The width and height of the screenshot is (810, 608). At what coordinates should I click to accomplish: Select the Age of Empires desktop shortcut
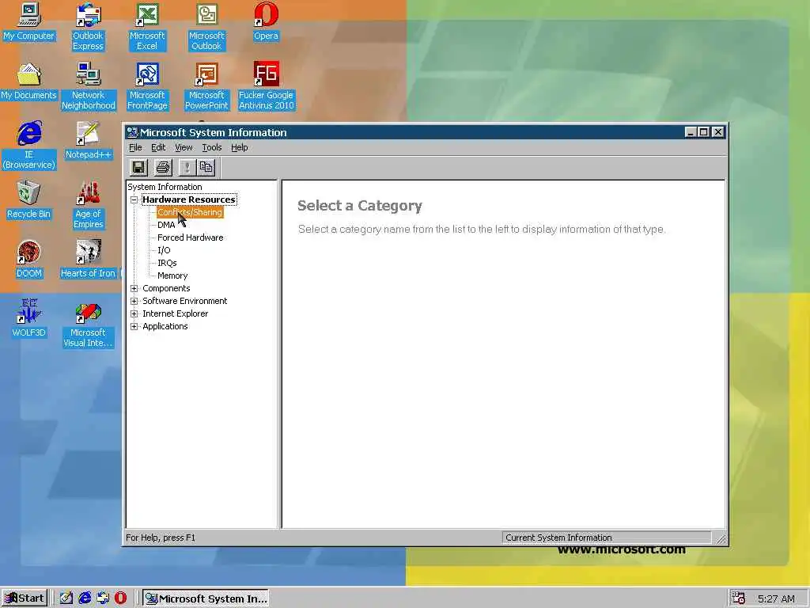[89, 205]
